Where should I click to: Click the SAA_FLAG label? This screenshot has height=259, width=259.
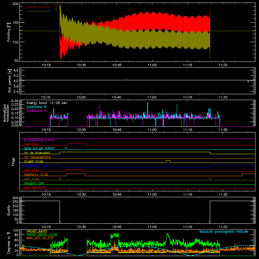click(x=32, y=170)
